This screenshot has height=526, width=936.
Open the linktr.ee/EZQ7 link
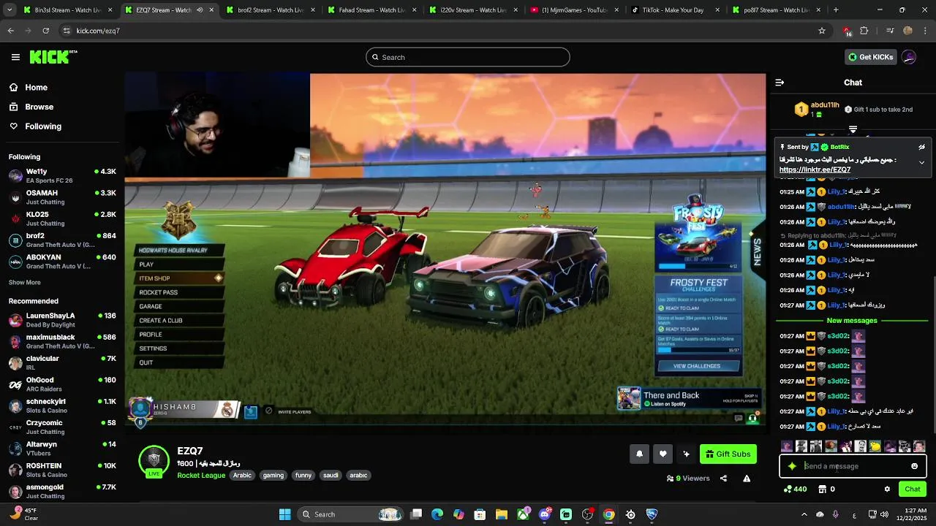815,169
